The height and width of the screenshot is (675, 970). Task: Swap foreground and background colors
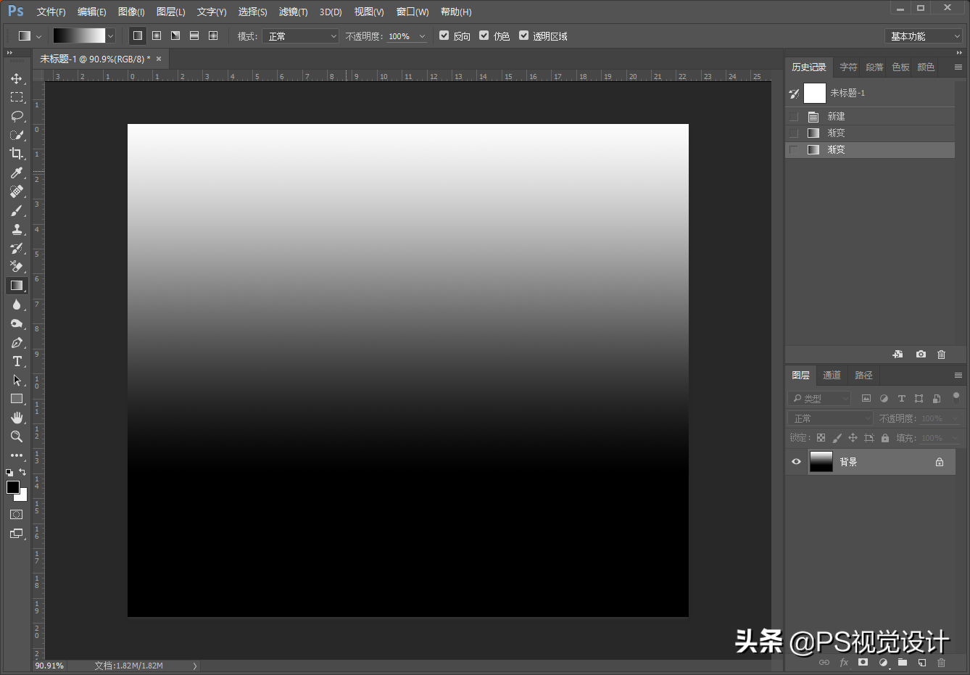pyautogui.click(x=22, y=472)
